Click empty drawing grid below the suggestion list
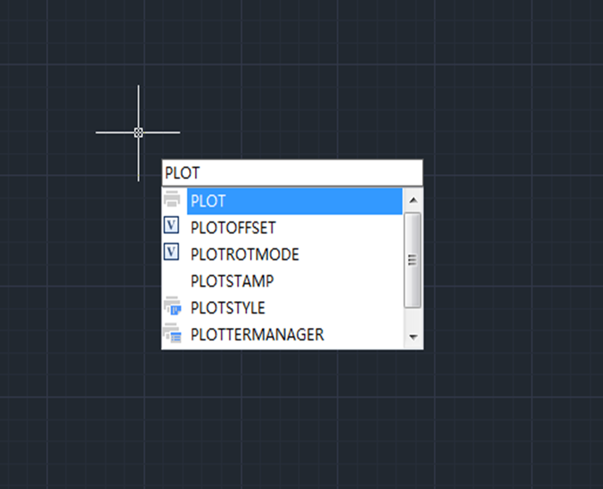The height and width of the screenshot is (489, 603). click(x=292, y=415)
